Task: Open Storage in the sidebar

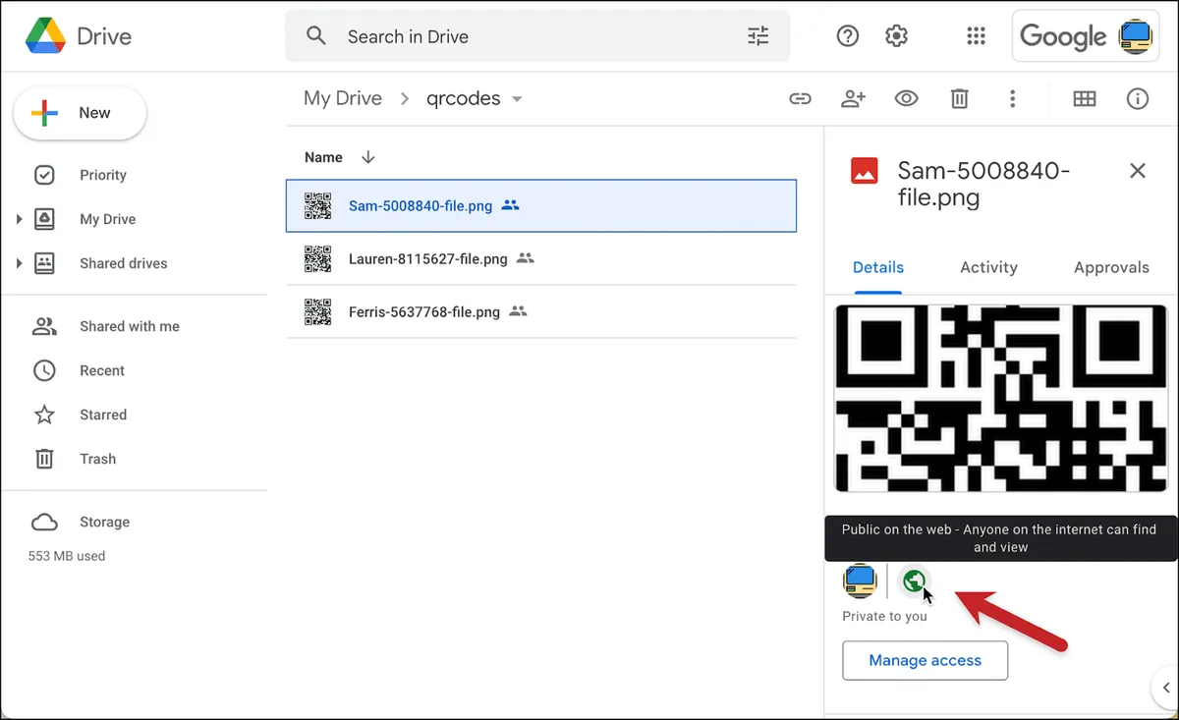Action: (104, 522)
